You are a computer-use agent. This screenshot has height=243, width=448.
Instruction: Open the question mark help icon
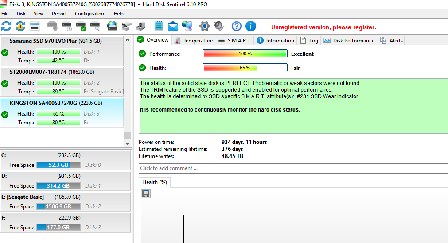point(236,26)
